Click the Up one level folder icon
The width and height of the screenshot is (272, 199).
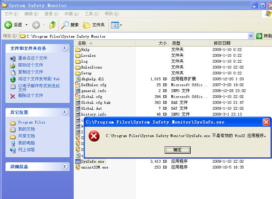coord(53,25)
